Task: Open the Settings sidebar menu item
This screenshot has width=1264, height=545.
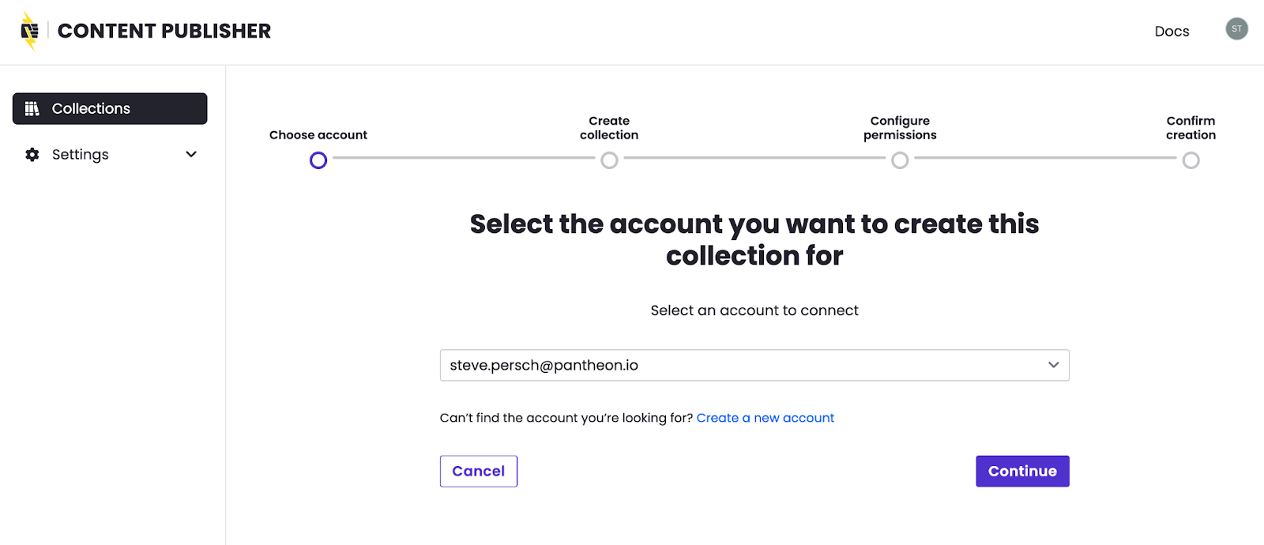Action: point(81,155)
